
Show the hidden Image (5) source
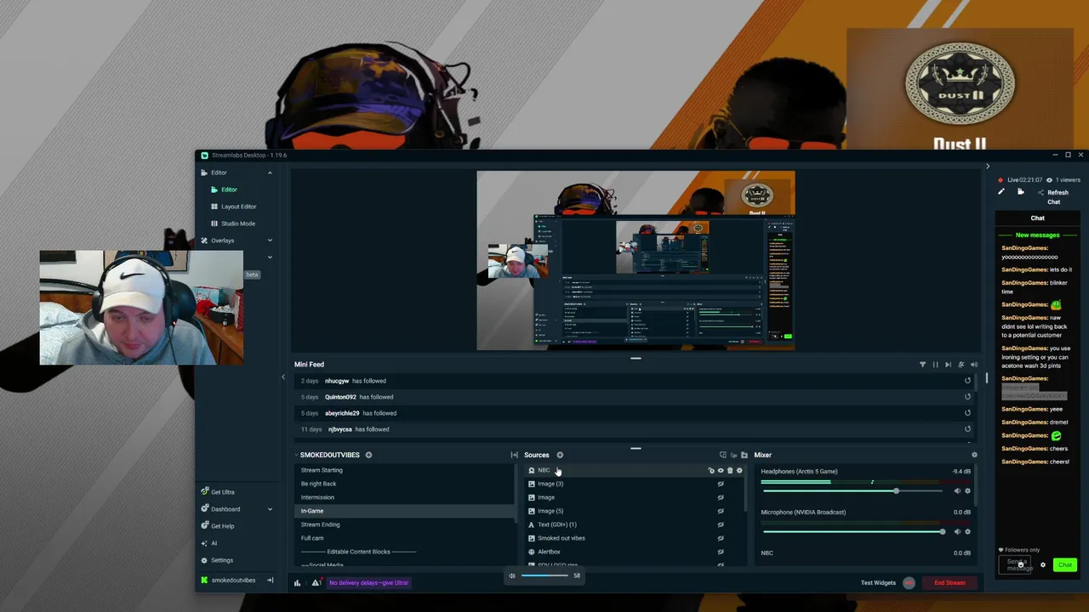(x=721, y=511)
